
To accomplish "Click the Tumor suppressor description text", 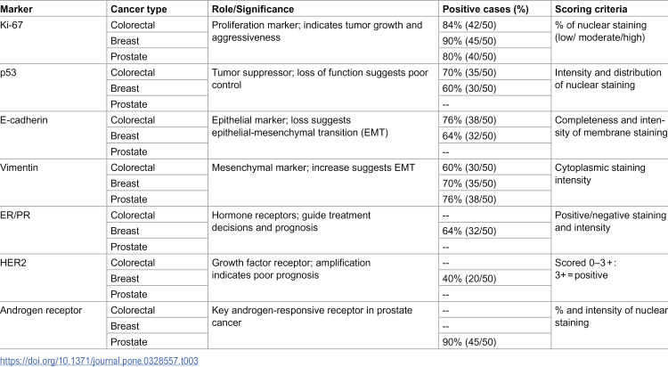I will (x=320, y=78).
